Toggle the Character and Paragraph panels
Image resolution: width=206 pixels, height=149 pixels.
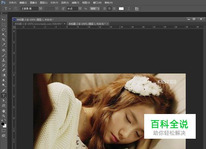137,9
